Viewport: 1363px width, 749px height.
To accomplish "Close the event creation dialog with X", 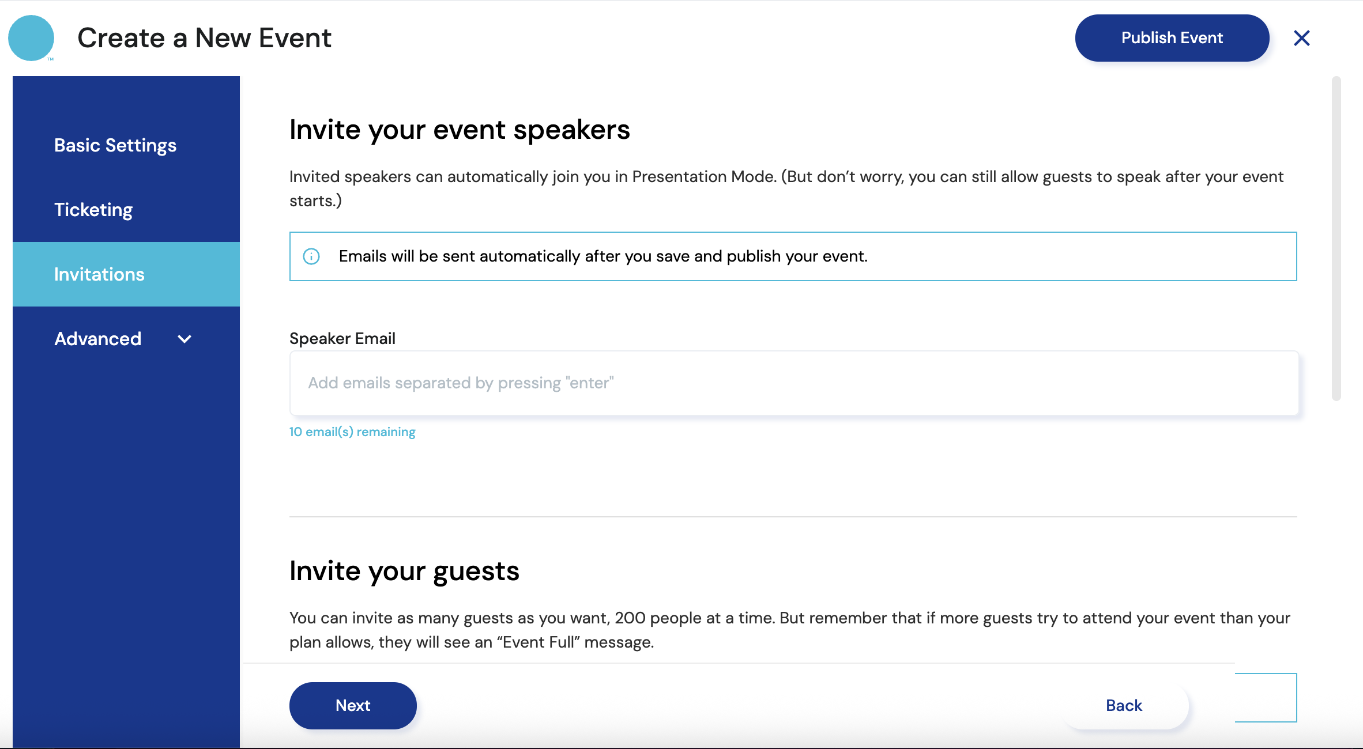I will 1301,38.
